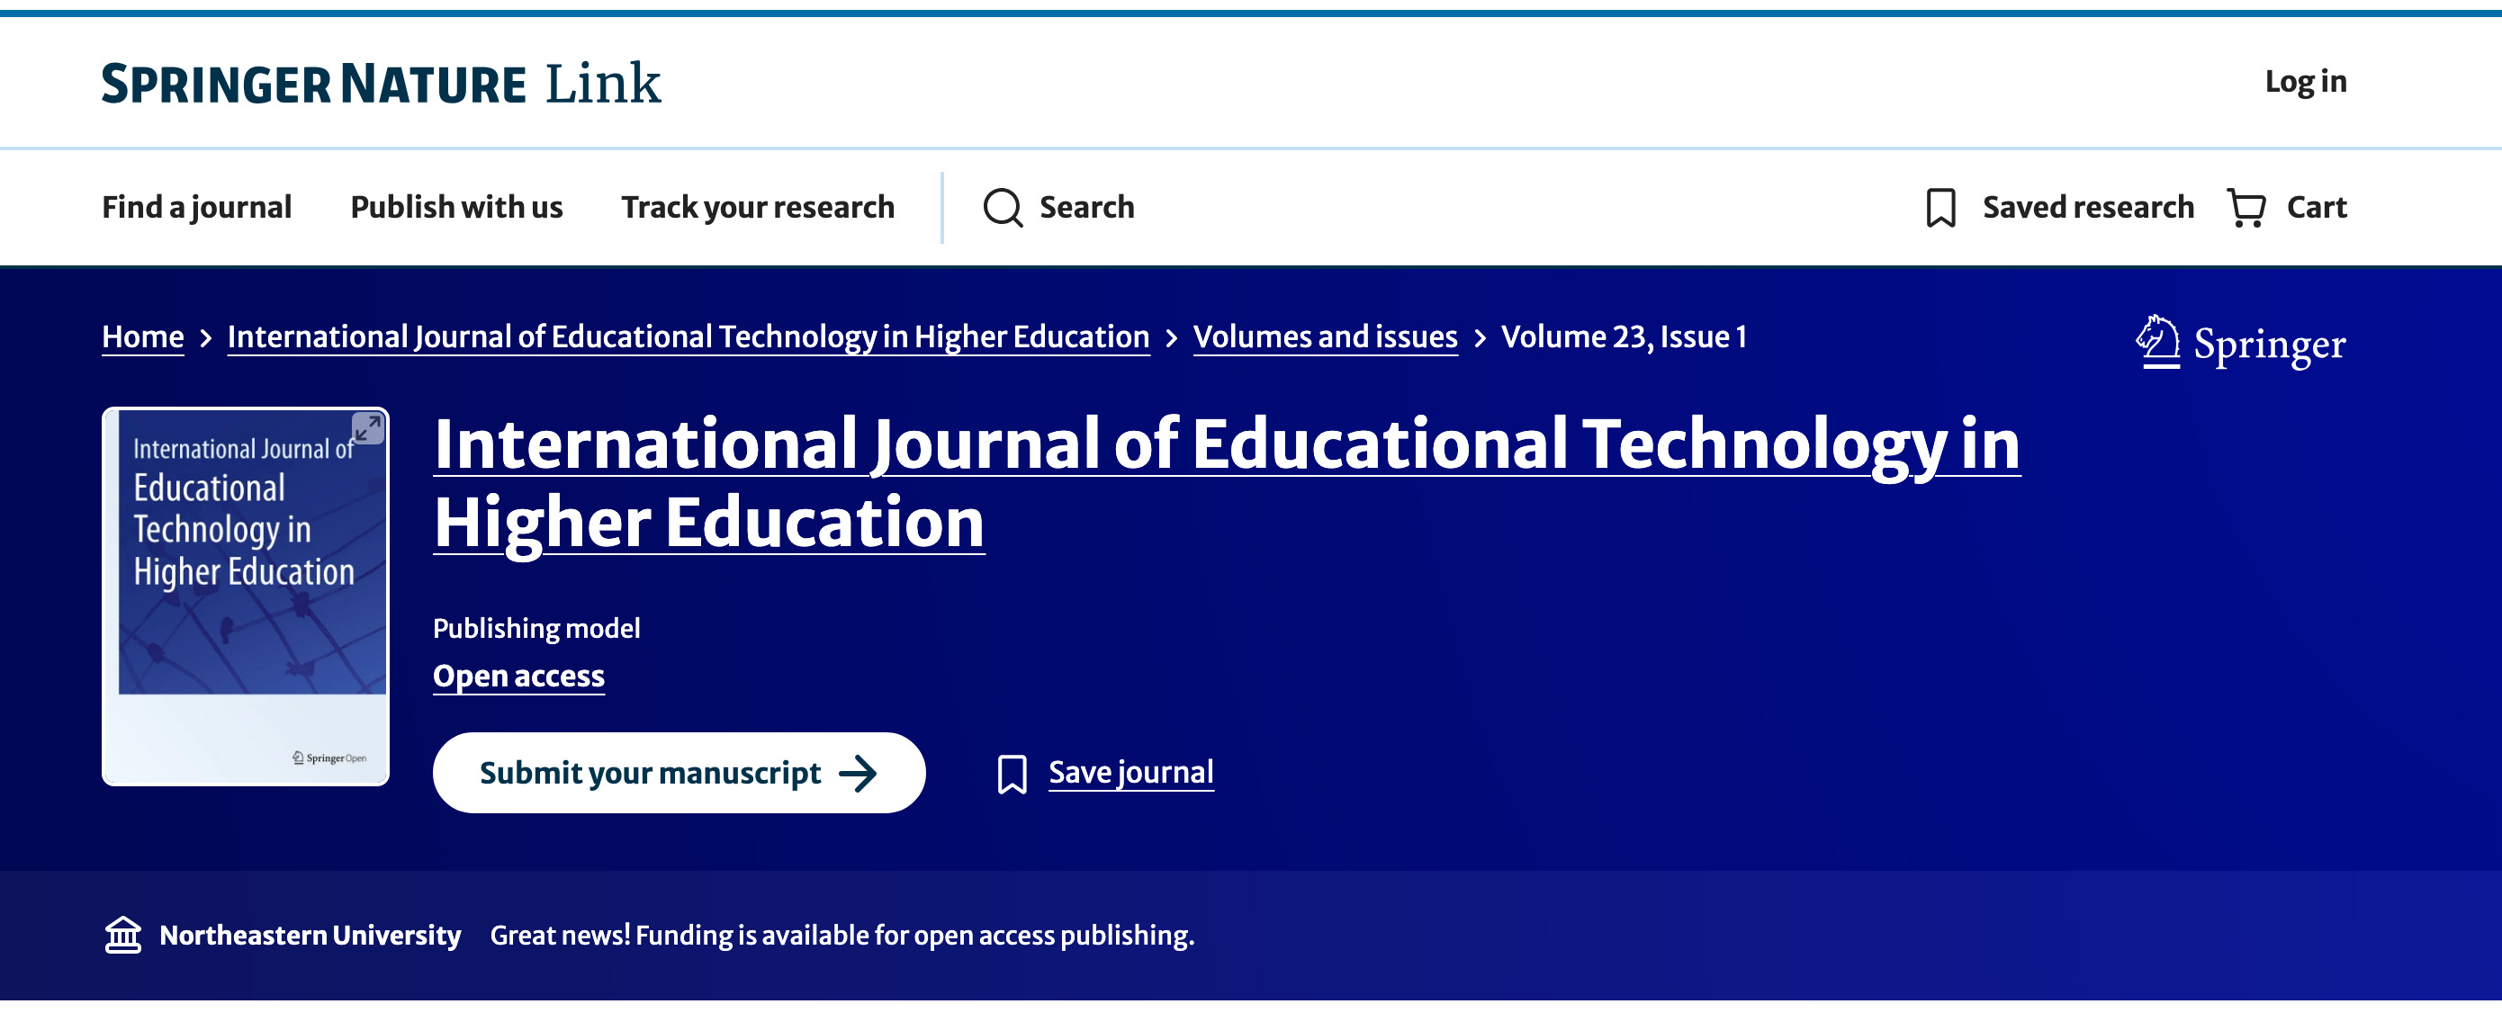Click the shopping cart icon
2502x1013 pixels.
coord(2245,208)
